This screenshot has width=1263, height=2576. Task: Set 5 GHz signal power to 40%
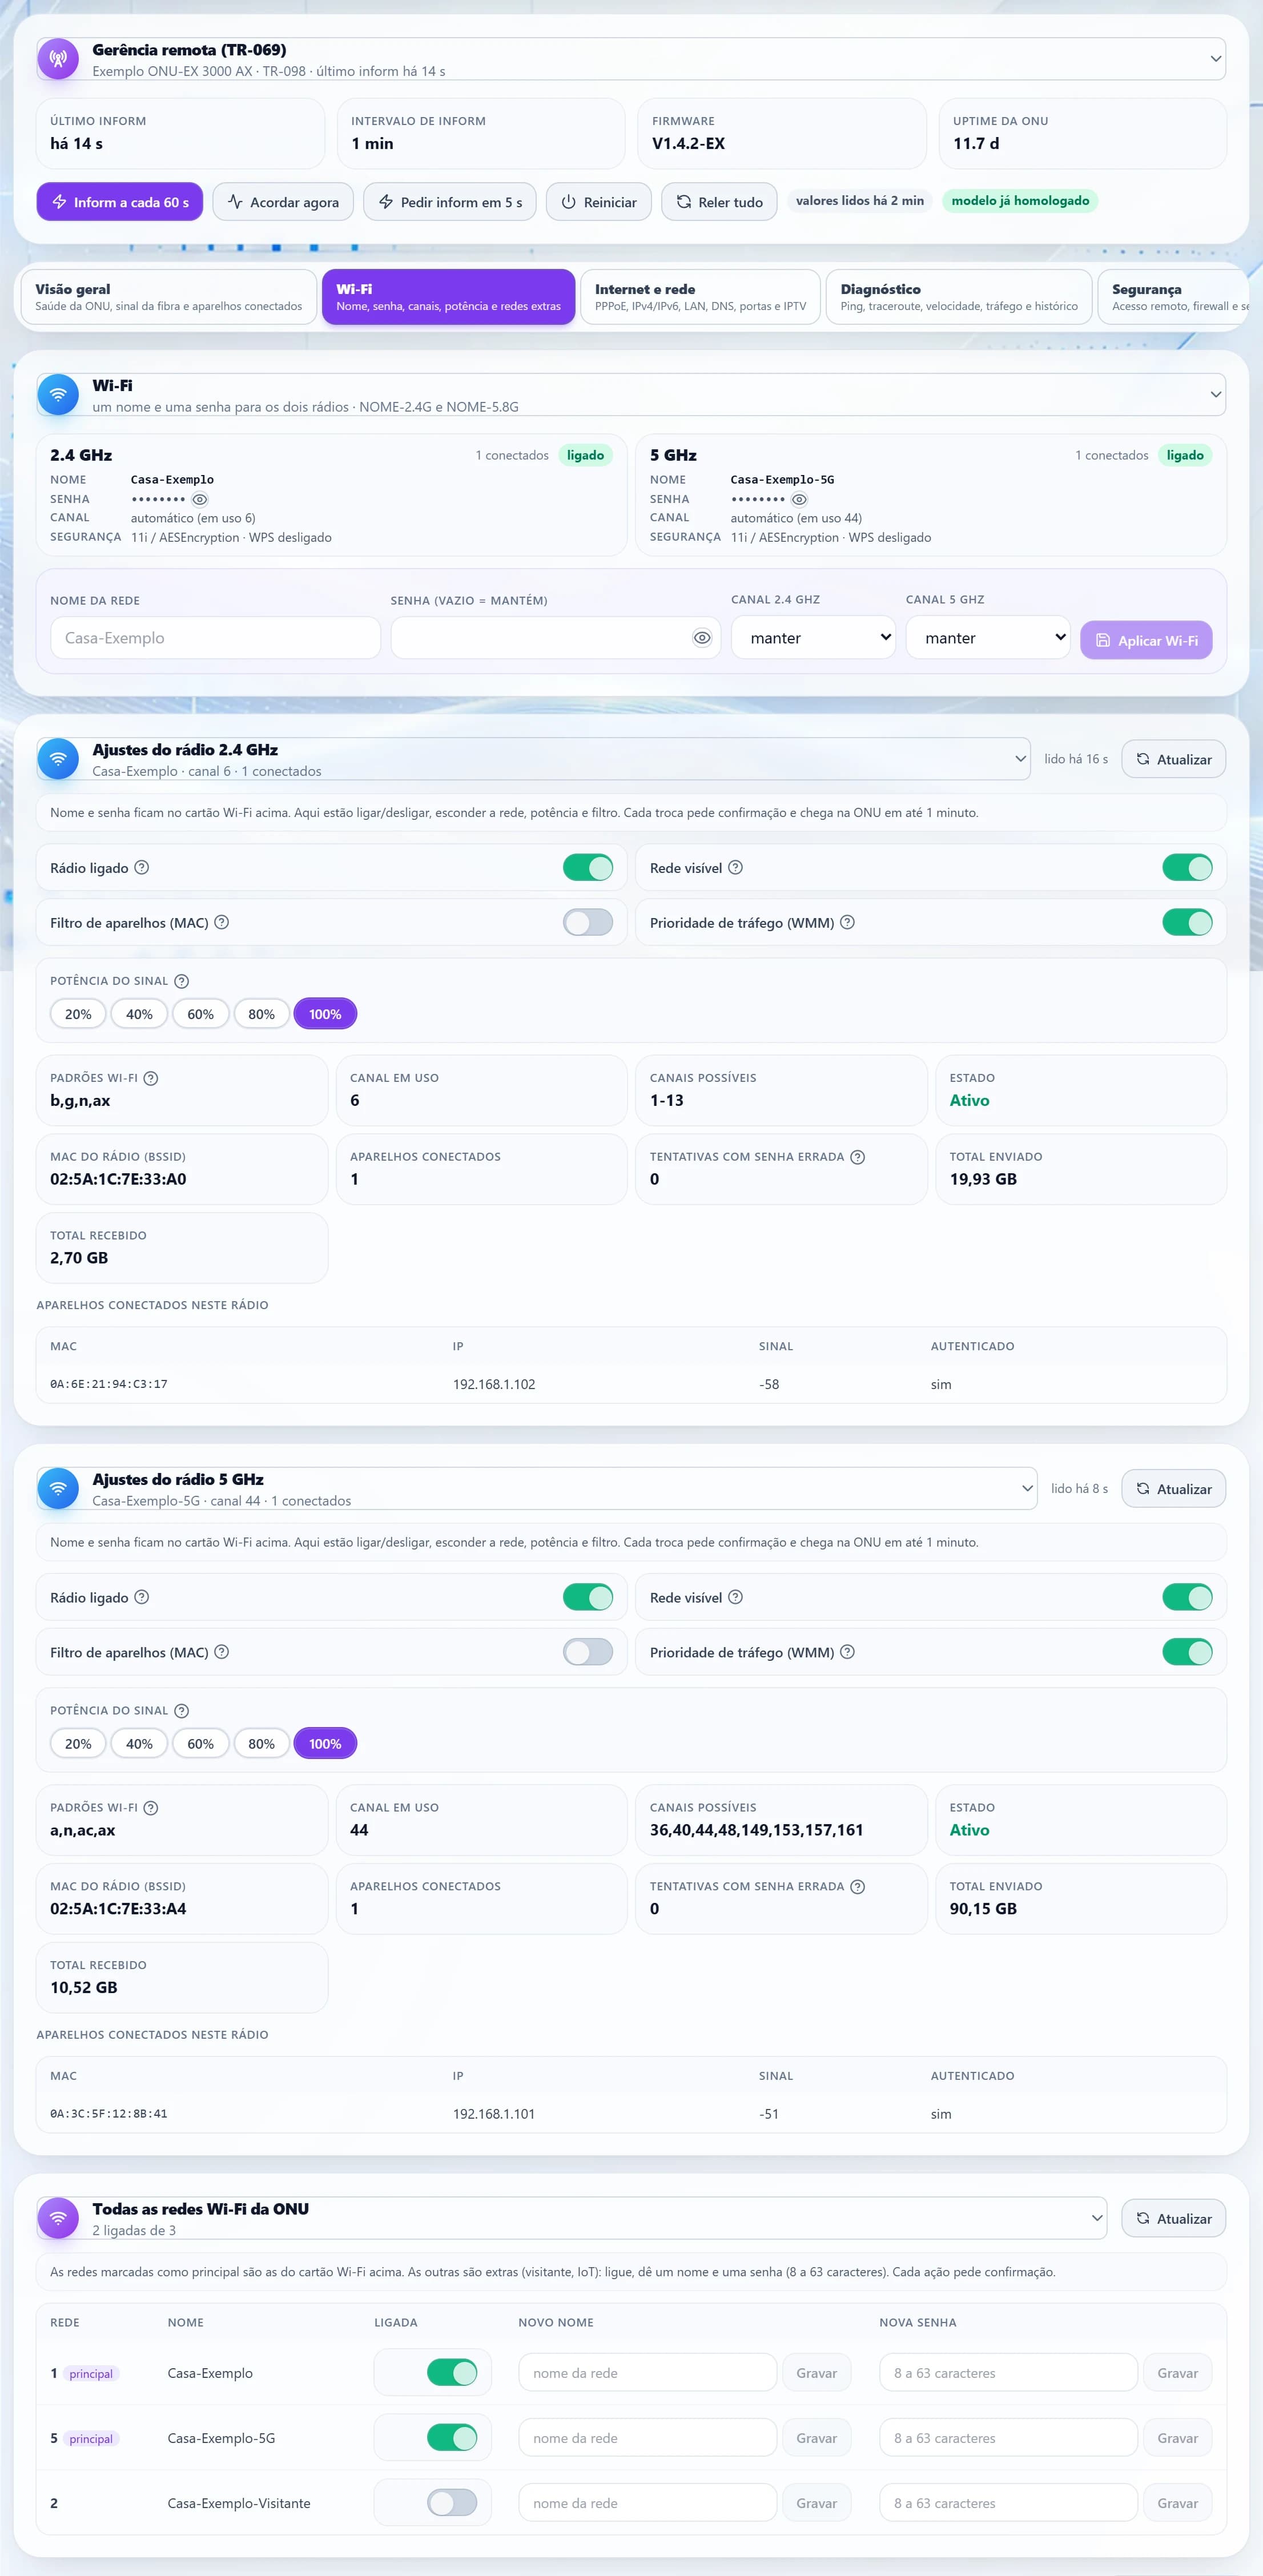pyautogui.click(x=139, y=1744)
